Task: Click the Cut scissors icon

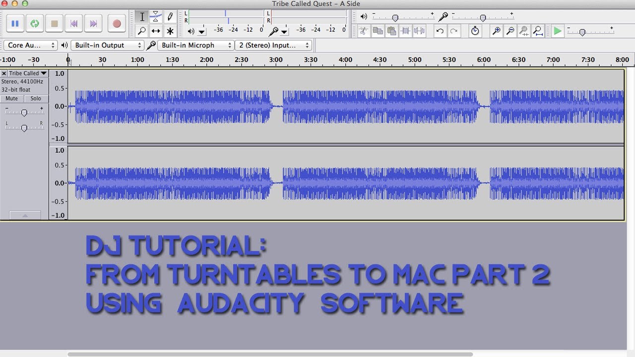Action: point(364,31)
